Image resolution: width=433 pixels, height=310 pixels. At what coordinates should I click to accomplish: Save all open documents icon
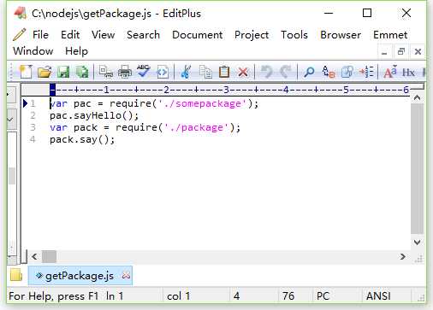coord(82,72)
